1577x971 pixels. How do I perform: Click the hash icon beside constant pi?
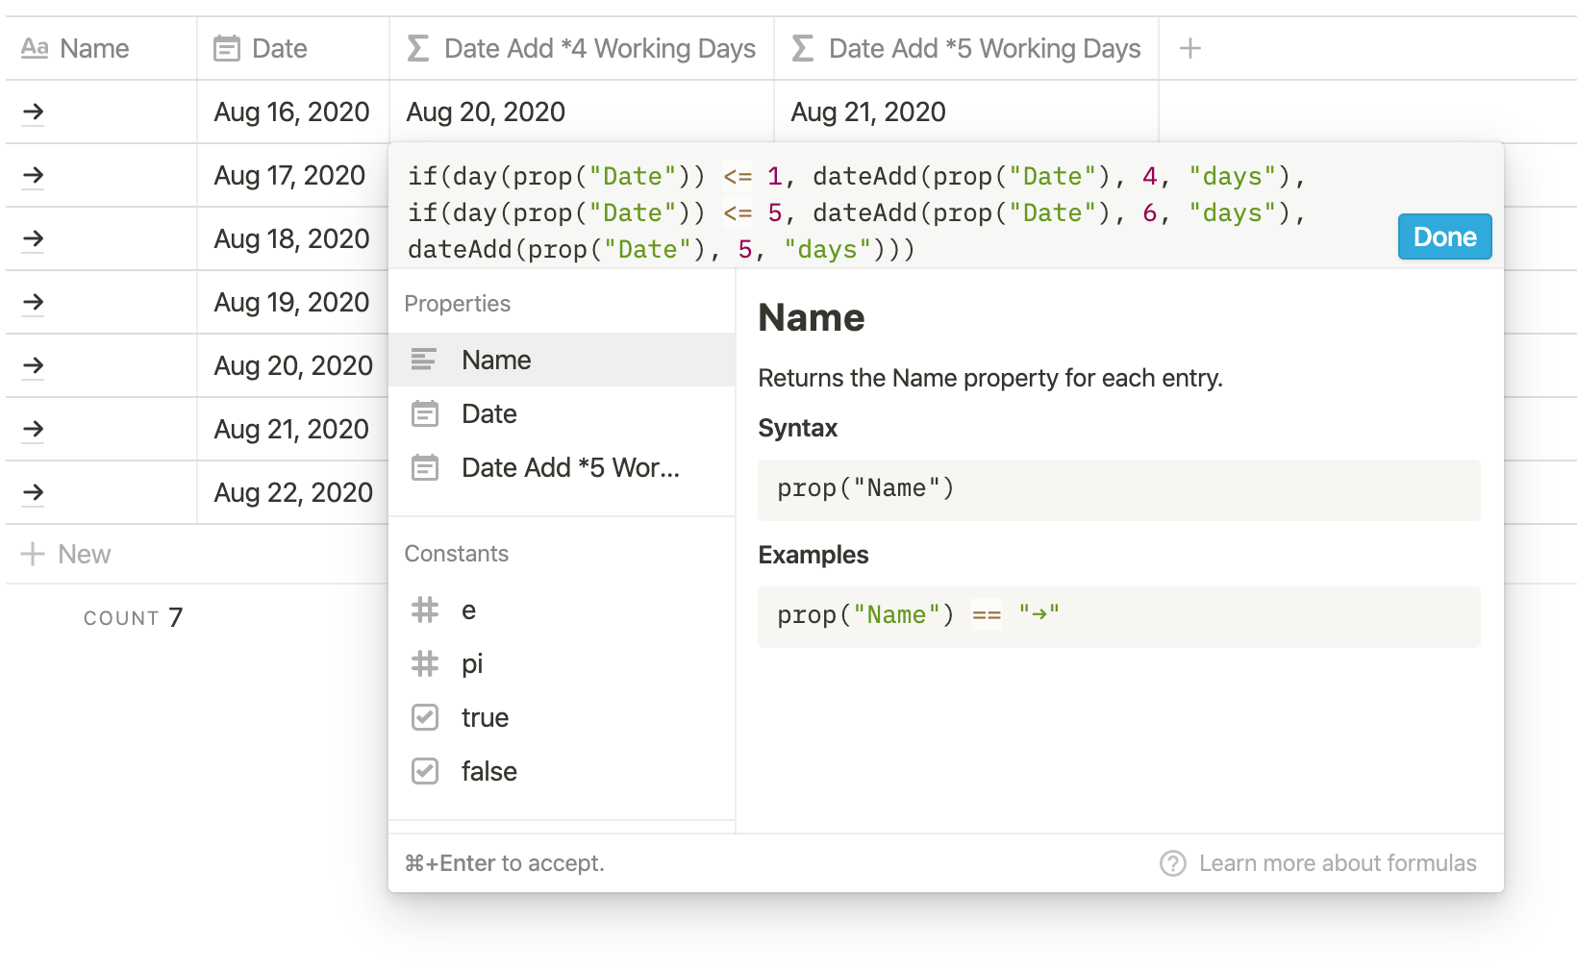coord(424,663)
